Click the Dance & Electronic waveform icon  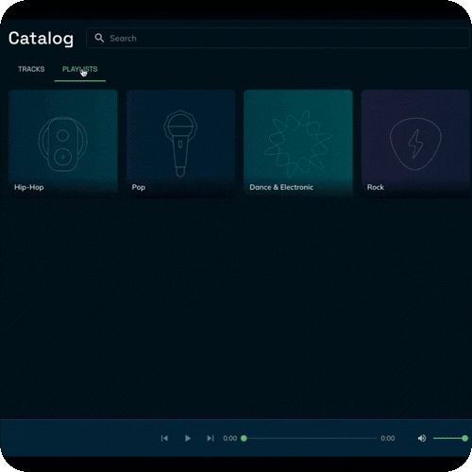click(298, 143)
